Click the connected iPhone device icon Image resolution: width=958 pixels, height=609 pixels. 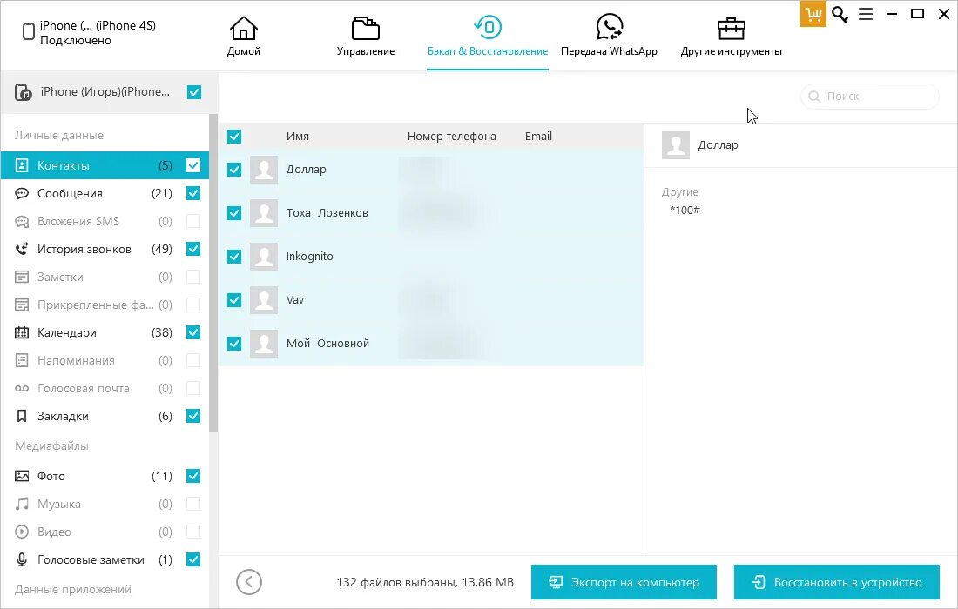(28, 31)
